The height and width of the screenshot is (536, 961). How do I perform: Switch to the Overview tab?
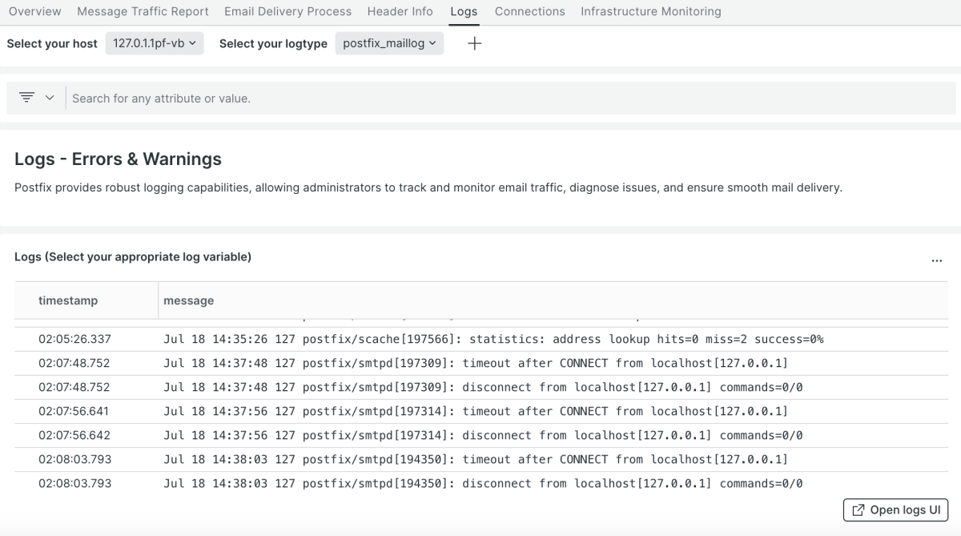coord(35,11)
